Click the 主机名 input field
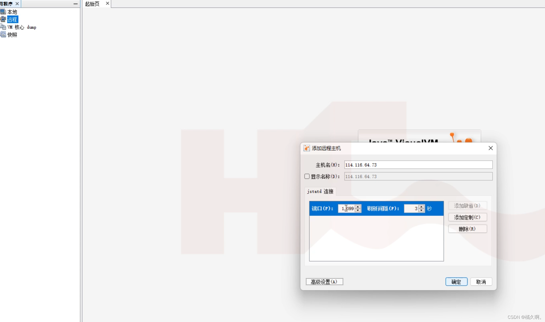 pyautogui.click(x=418, y=165)
